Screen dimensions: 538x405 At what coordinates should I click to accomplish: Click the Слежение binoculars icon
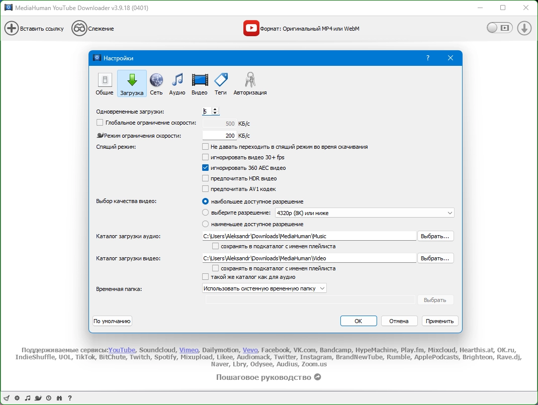click(x=79, y=28)
